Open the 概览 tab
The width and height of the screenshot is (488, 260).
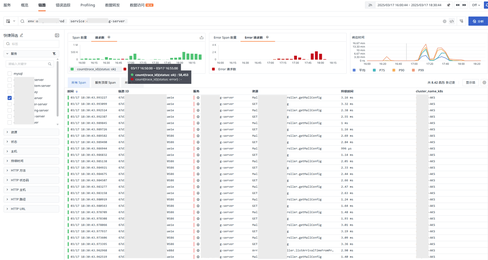point(24,5)
